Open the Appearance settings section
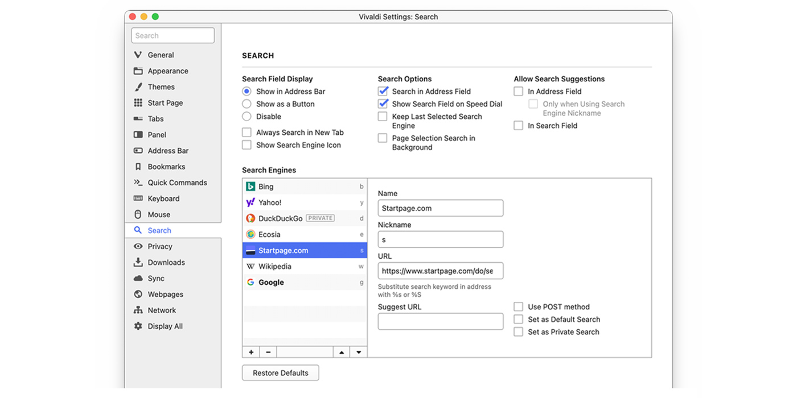Screen dimensions: 797x398 [167, 71]
